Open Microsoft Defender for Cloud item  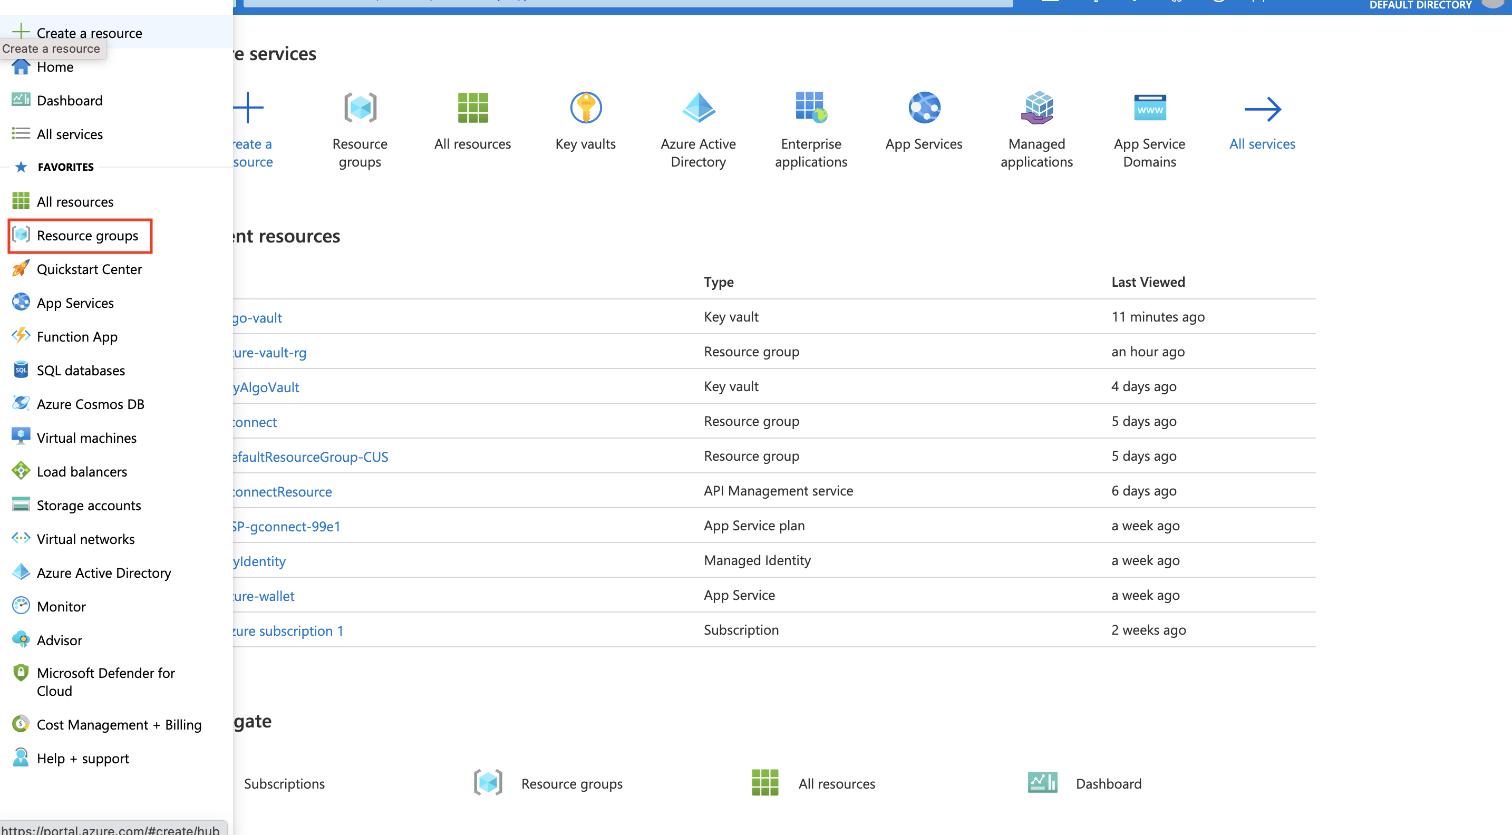point(105,682)
